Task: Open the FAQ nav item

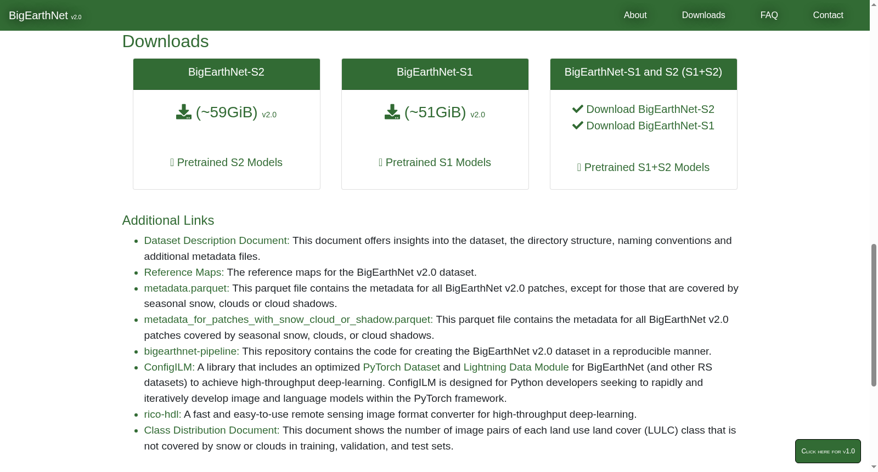Action: click(769, 15)
